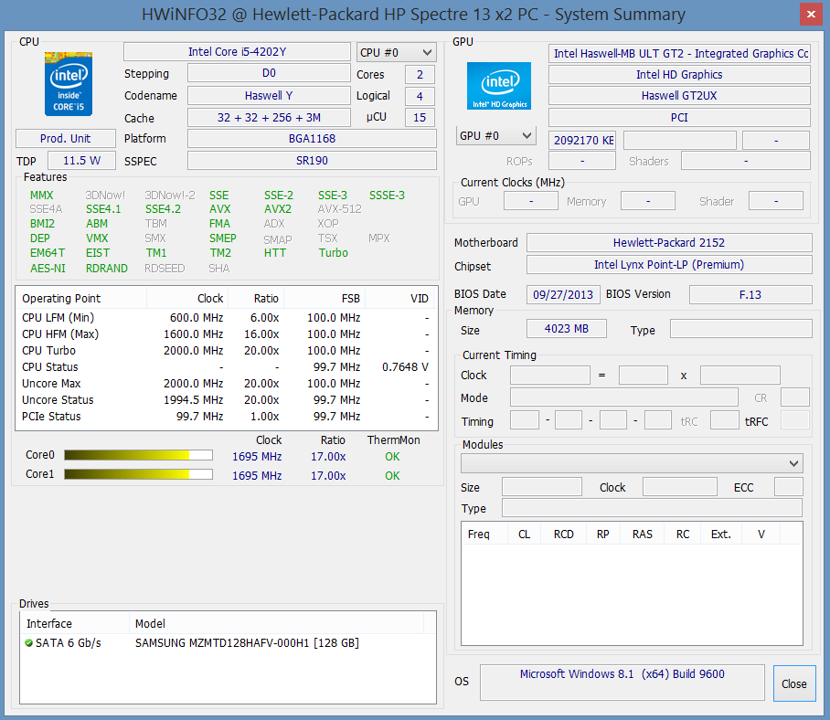Click the Prod. Unit button
This screenshot has height=720, width=830.
coord(66,139)
